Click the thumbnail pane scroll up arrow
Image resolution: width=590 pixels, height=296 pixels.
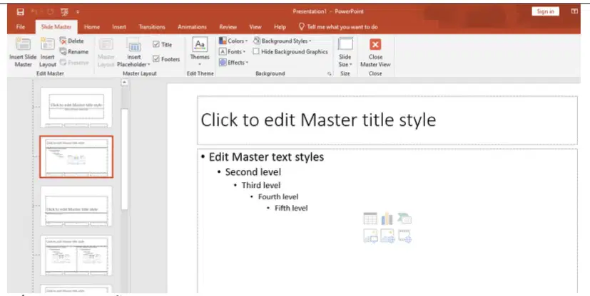(125, 83)
